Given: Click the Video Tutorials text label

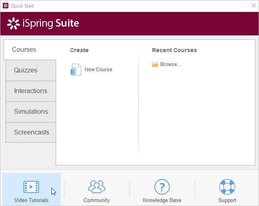Looking at the screenshot, I should 31,200.
